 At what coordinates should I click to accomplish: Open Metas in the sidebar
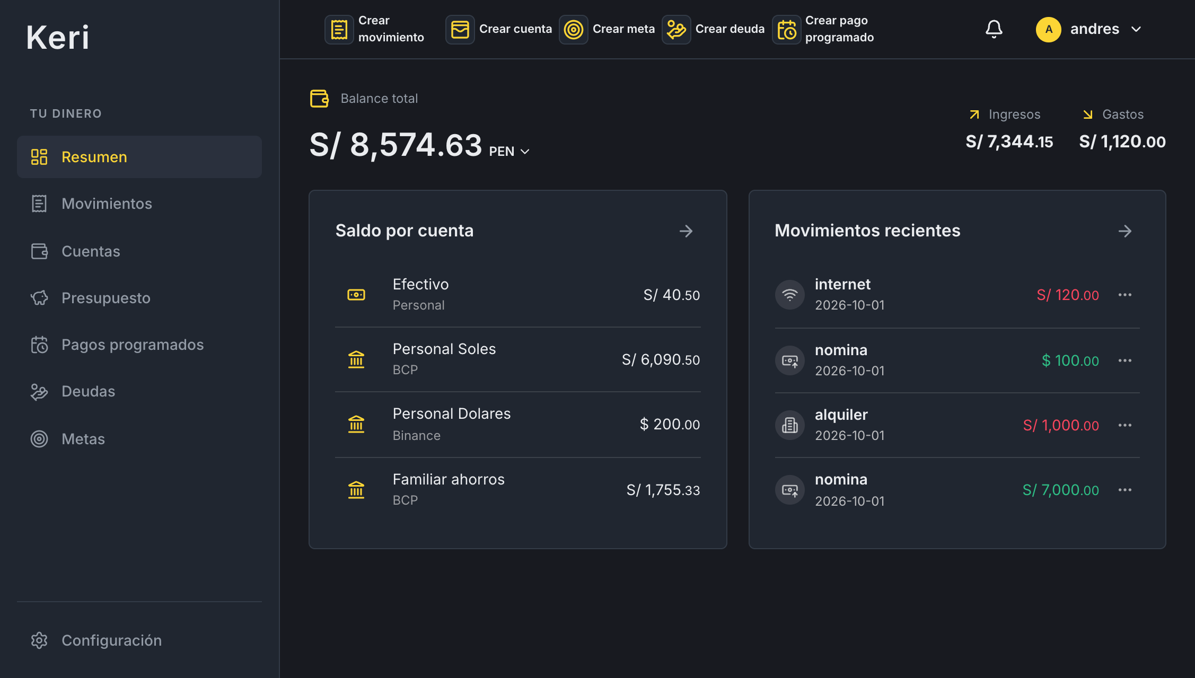pos(139,439)
